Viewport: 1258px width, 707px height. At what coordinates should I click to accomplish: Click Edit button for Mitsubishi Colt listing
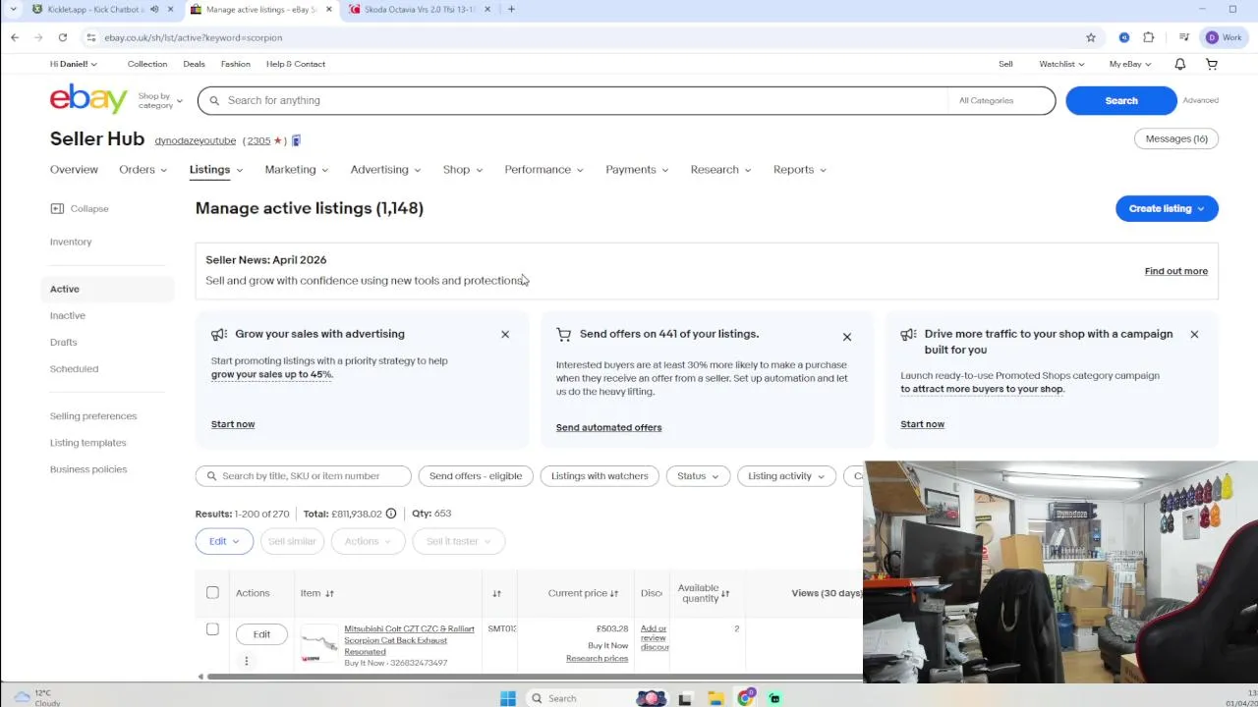pos(261,634)
